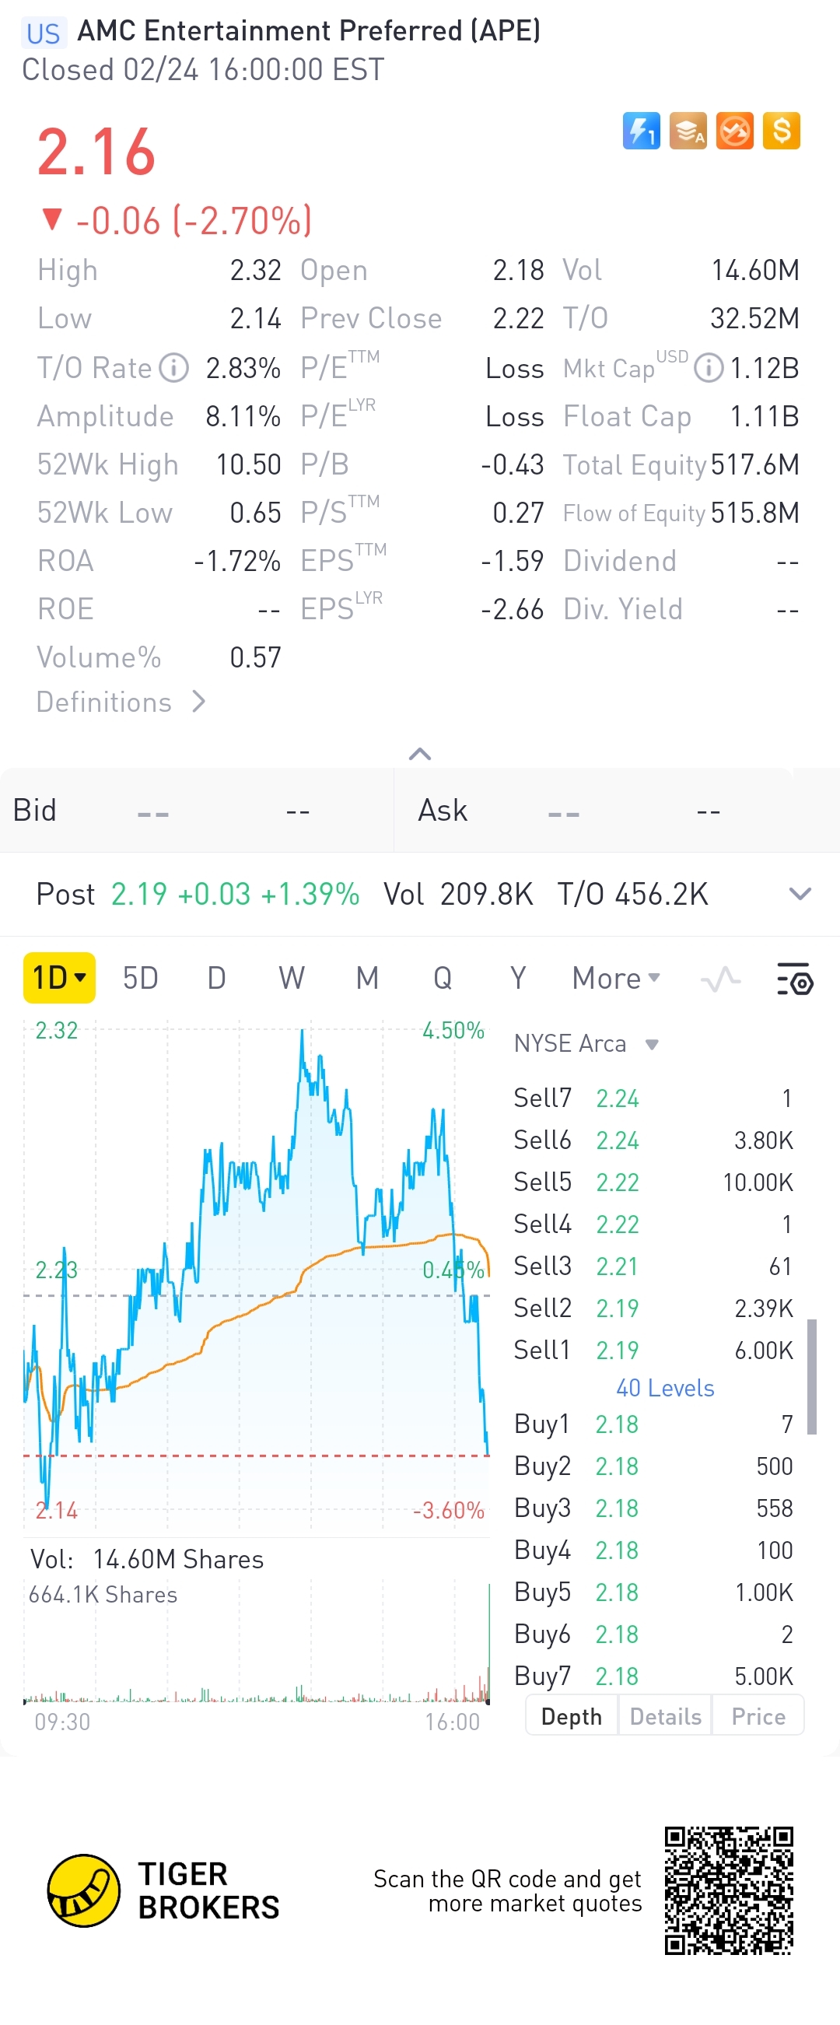Viewport: 840px width, 2025px height.
Task: Tap the Mkt Cap info icon
Action: pyautogui.click(x=708, y=367)
